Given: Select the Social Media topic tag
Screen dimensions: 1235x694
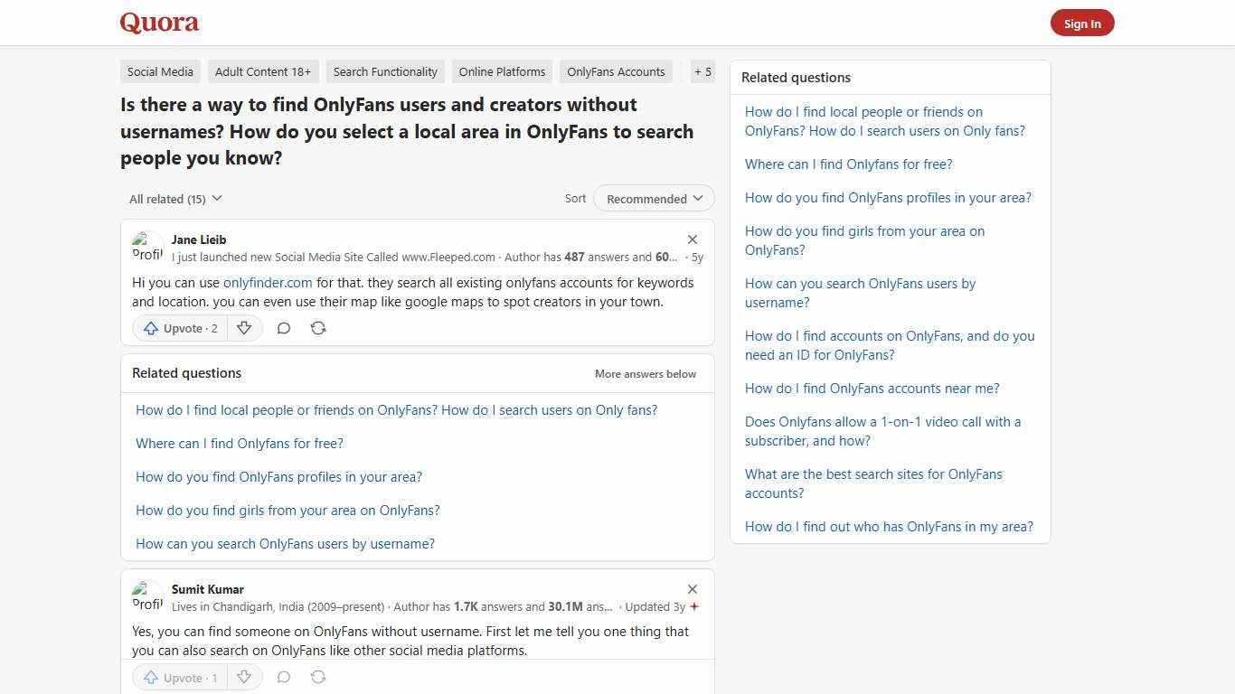Looking at the screenshot, I should [x=160, y=71].
